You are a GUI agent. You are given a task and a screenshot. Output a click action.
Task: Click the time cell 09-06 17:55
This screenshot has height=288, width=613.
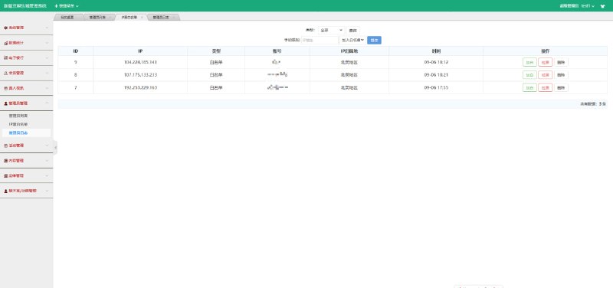pos(436,87)
